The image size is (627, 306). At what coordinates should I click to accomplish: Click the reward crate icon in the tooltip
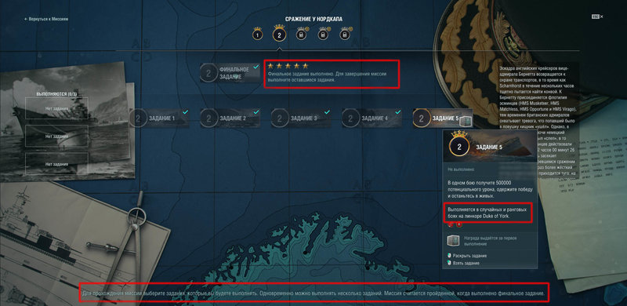[x=454, y=241]
